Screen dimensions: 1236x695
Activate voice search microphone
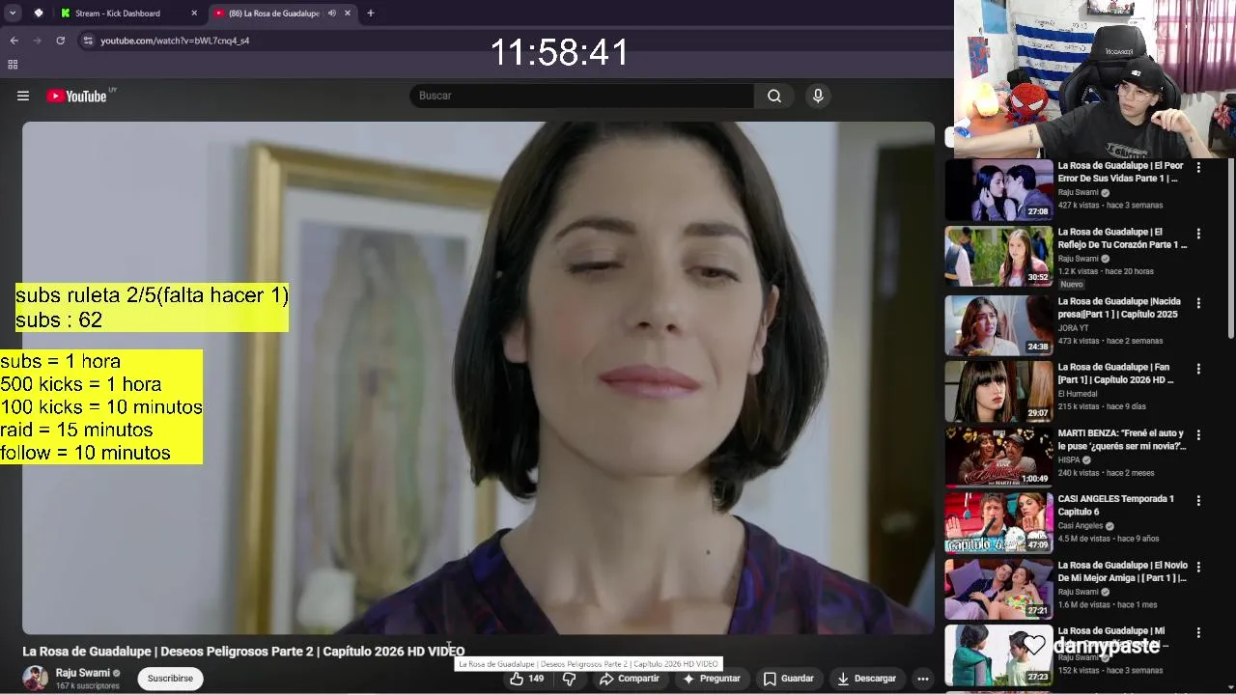818,96
